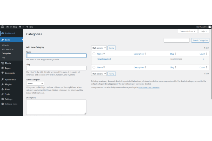Screen dimensions: 212x141
Task: Click into the Slug input field
Action: [56, 68]
